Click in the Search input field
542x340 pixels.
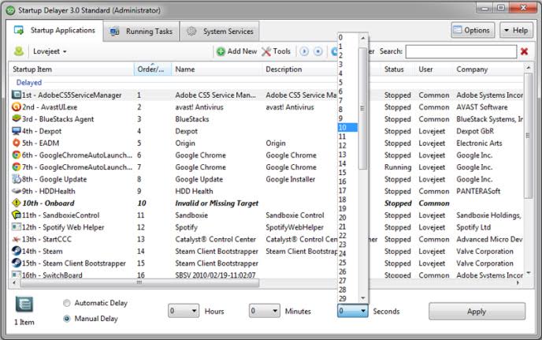tap(461, 51)
